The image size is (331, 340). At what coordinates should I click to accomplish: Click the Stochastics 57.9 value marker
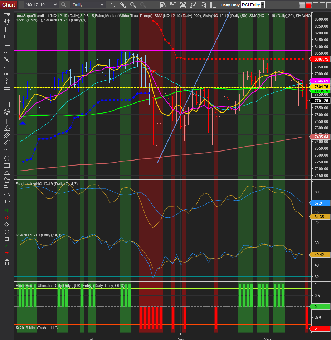[x=320, y=203]
